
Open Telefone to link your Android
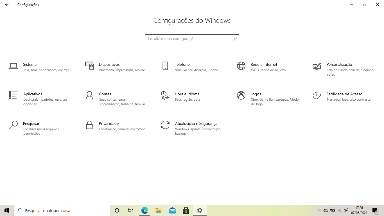[182, 67]
